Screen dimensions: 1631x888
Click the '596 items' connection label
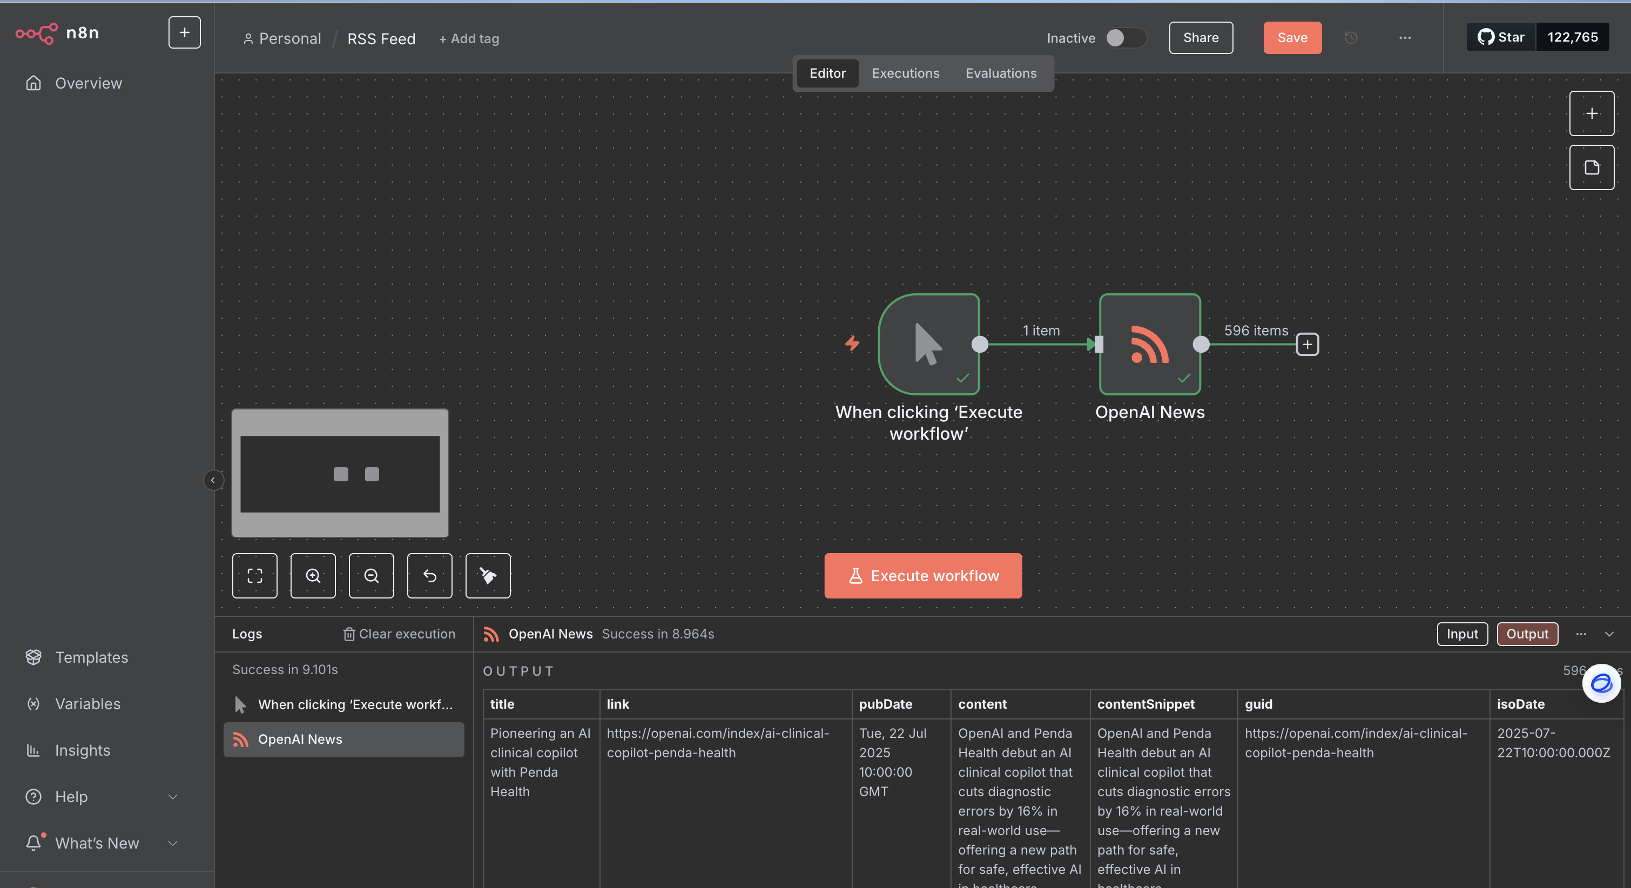(1256, 330)
